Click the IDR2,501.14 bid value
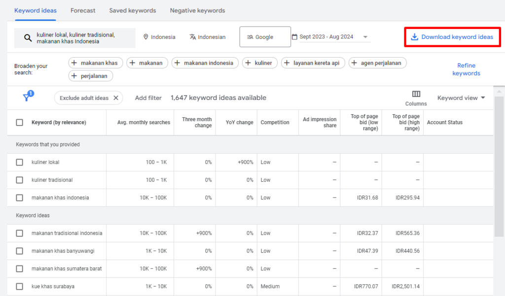Image resolution: width=505 pixels, height=296 pixels. (x=405, y=286)
